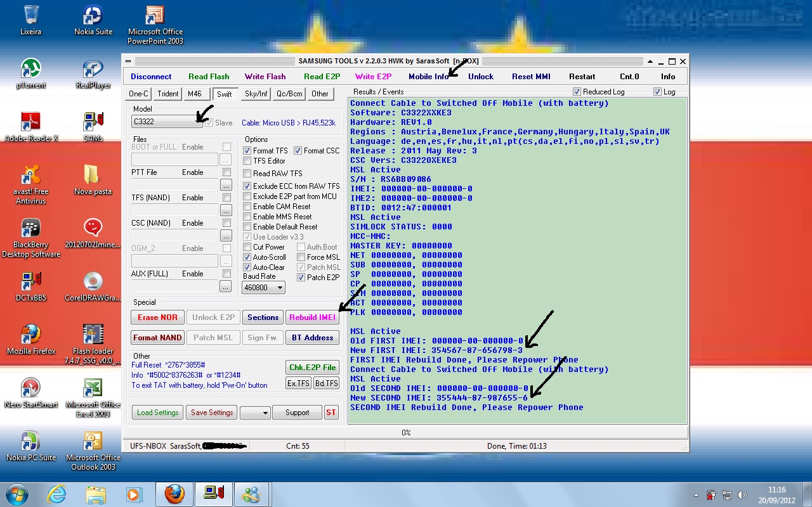The height and width of the screenshot is (507, 812).
Task: Switch to the Qc/Bcm tab
Action: pos(289,94)
